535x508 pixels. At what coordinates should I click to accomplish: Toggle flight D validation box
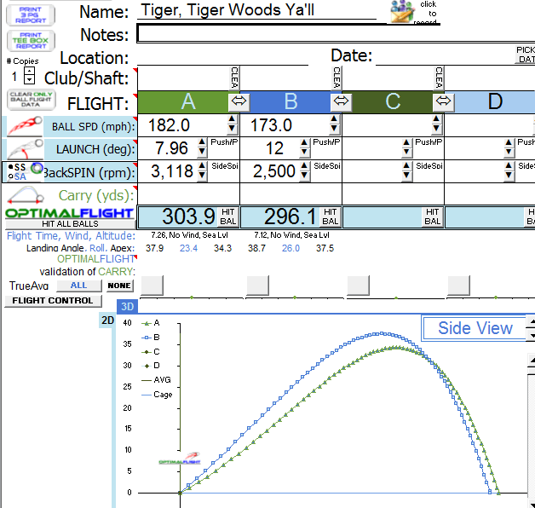point(458,286)
